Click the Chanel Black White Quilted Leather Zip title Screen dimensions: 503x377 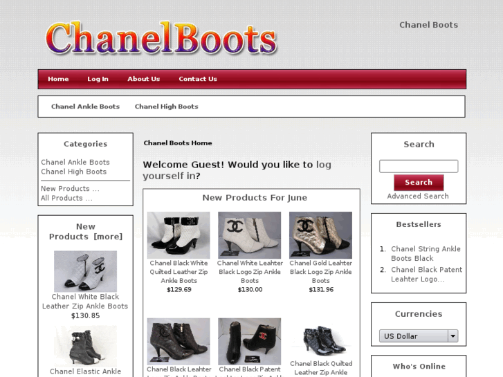(179, 272)
